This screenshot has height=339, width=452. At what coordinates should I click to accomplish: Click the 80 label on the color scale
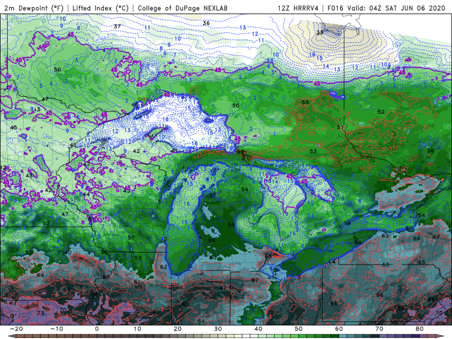coord(420,329)
